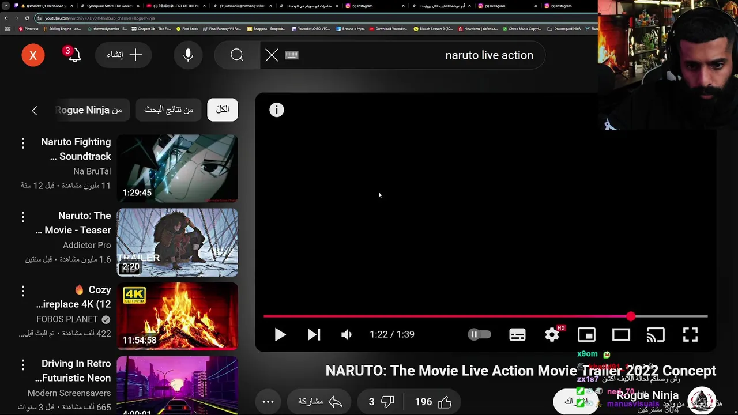Open the on-screen keyboard icon
738x415 pixels.
(292, 55)
